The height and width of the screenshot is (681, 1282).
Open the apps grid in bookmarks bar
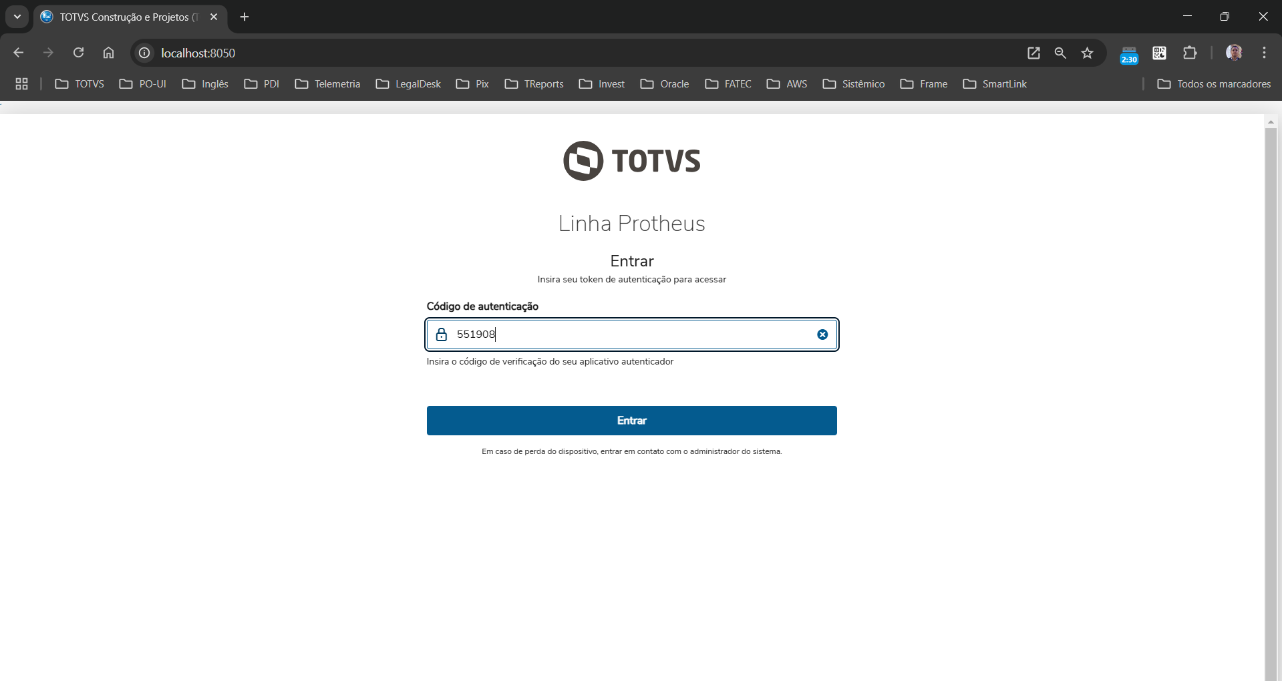point(21,83)
